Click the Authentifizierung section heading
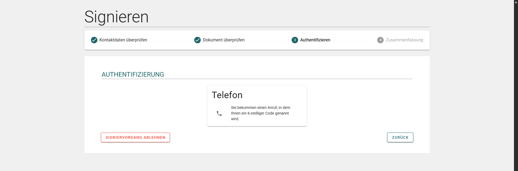518x171 pixels. tap(133, 74)
